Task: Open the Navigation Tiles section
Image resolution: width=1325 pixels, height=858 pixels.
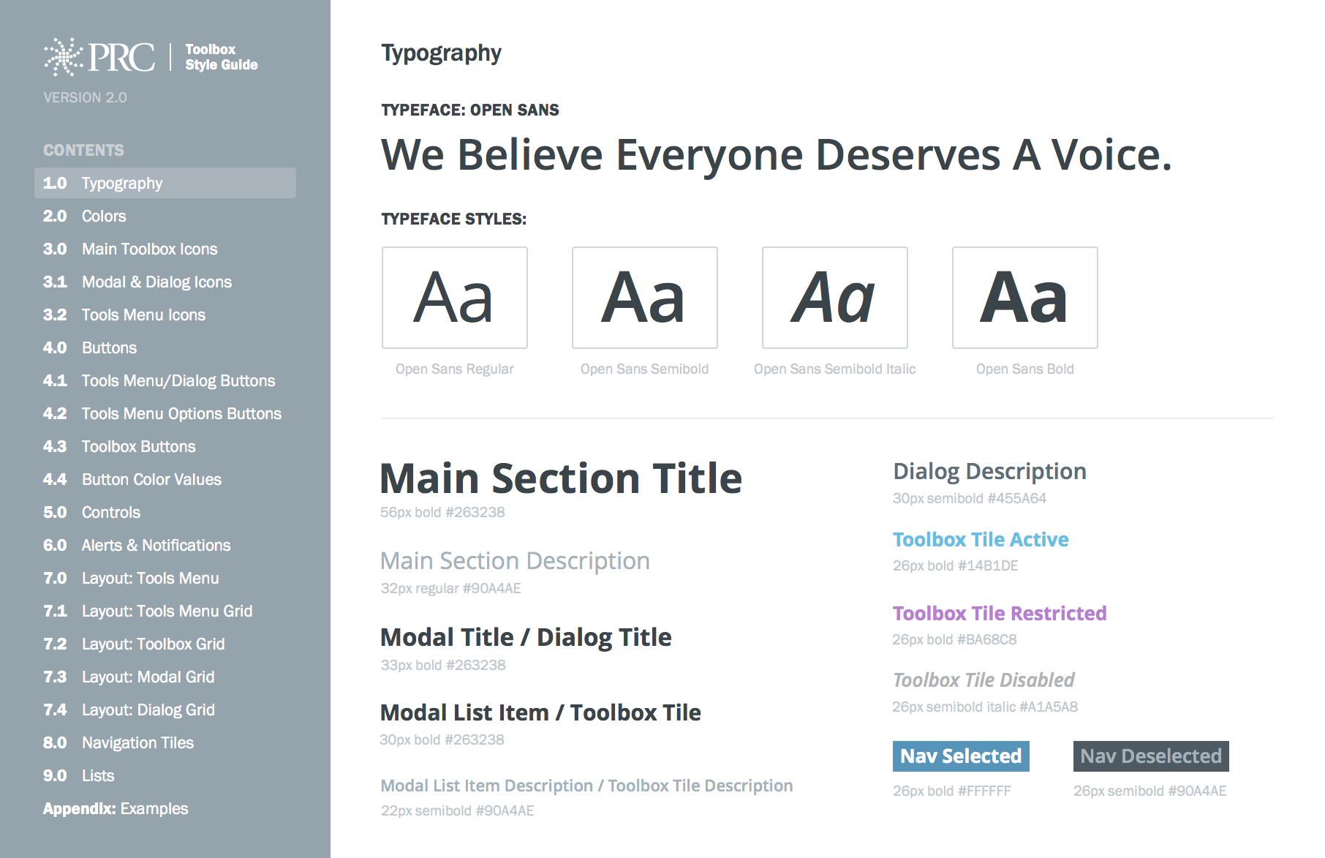Action: point(137,743)
